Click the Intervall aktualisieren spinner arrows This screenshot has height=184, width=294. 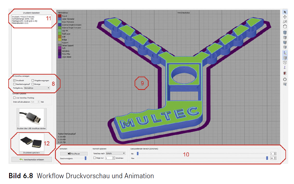(x=39, y=102)
